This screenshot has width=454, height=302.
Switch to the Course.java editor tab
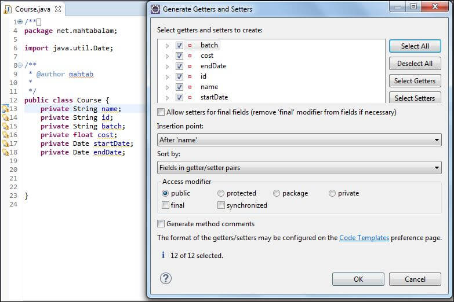point(32,9)
